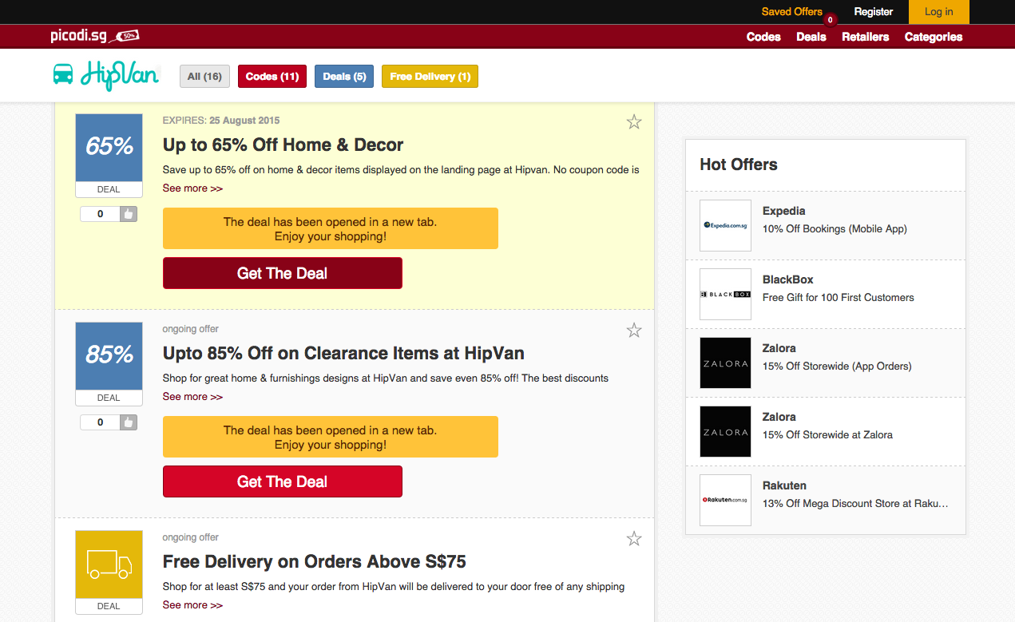Click the 85% deal badge
Screen dimensions: 1015x622
click(x=109, y=364)
